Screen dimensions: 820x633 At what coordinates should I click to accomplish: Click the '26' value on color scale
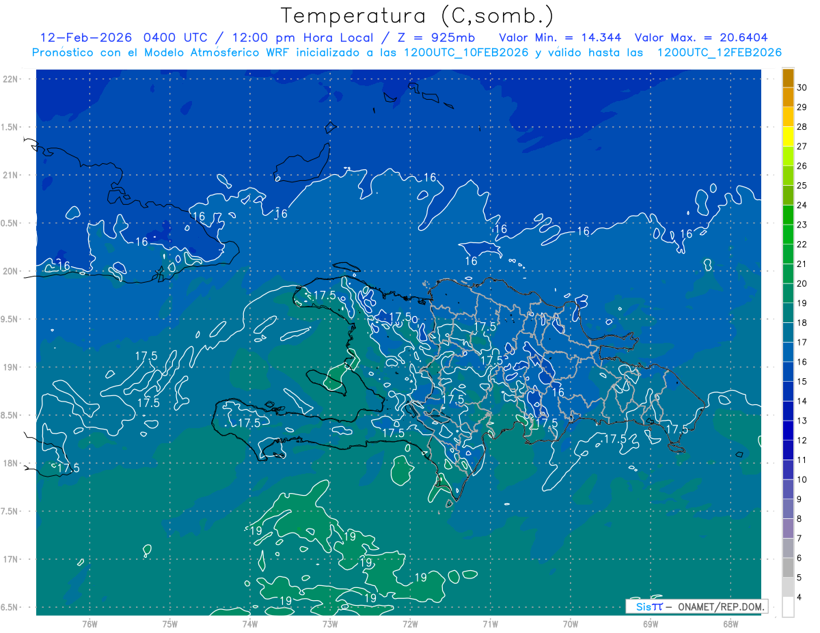point(802,166)
